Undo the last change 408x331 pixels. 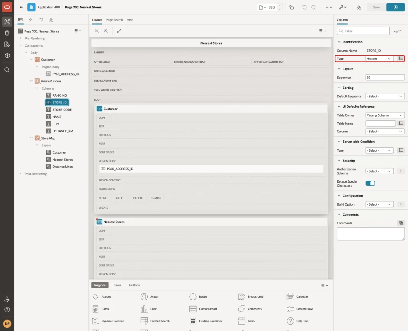click(304, 7)
